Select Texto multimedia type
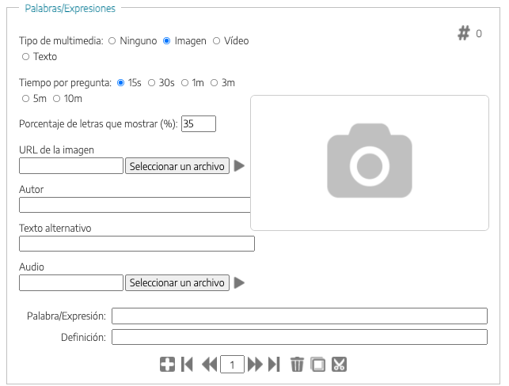 [x=26, y=57]
